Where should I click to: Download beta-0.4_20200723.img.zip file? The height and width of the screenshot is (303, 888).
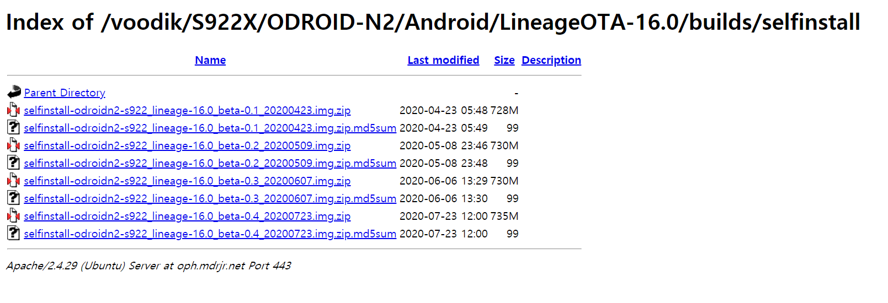[187, 216]
